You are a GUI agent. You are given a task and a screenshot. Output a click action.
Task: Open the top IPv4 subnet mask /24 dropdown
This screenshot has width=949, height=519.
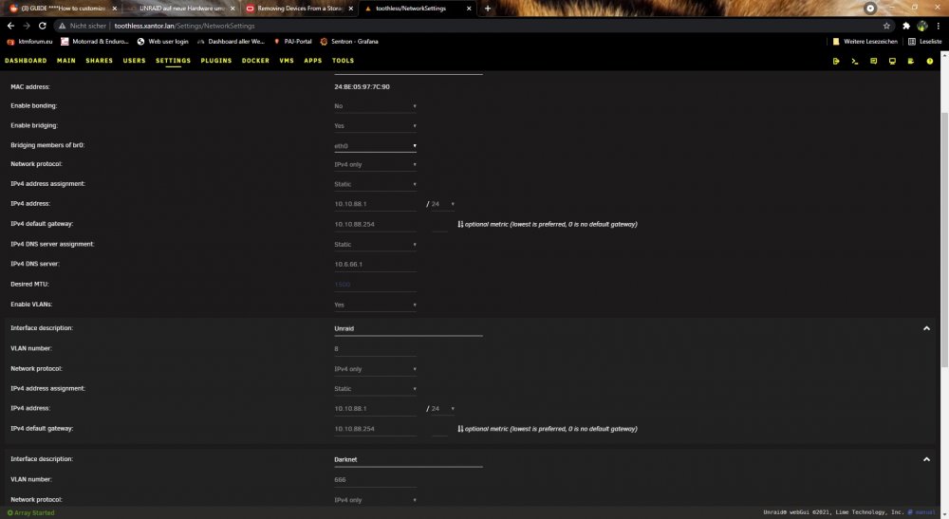[x=443, y=204]
